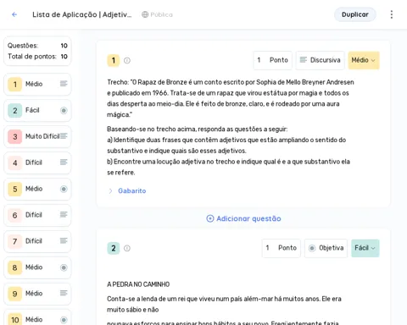
Task: Click the lines icon in sidebar item 9
Action: (x=64, y=293)
